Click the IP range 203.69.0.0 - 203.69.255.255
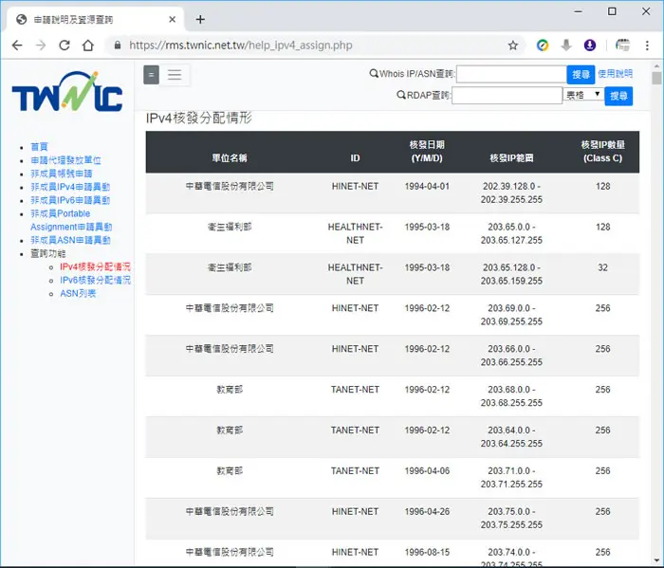The height and width of the screenshot is (568, 664). tap(511, 315)
